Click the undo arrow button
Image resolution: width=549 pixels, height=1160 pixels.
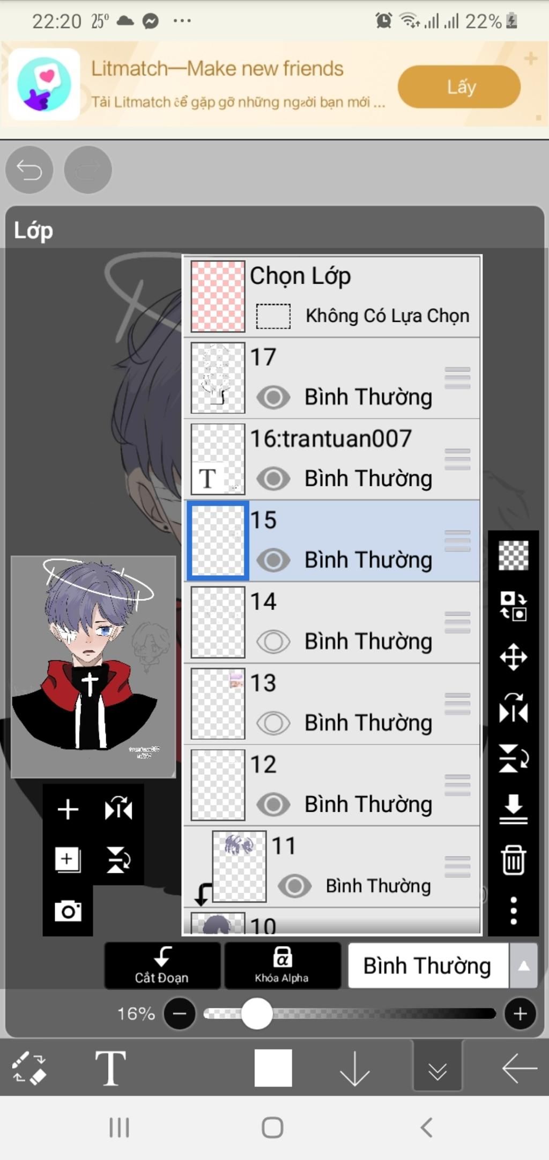pos(29,170)
